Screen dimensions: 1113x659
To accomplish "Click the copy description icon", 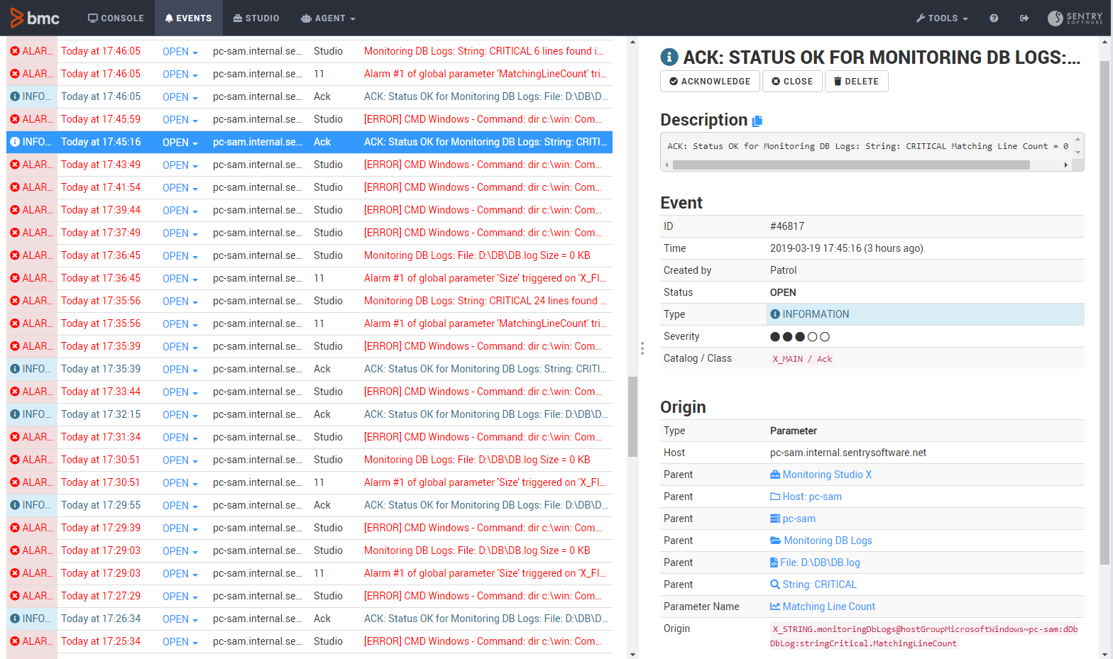I will pyautogui.click(x=757, y=121).
